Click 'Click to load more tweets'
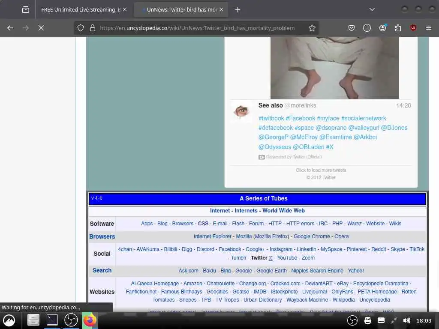Viewport: 439px width, 329px height. [x=321, y=170]
